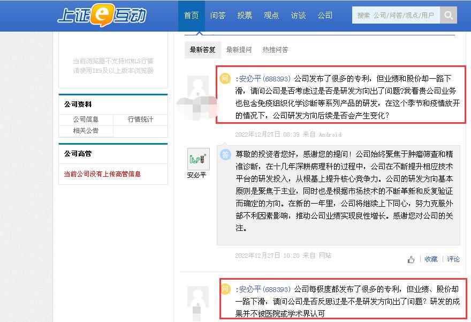Click the red text 当前公司没有上传高管信息

pyautogui.click(x=102, y=174)
